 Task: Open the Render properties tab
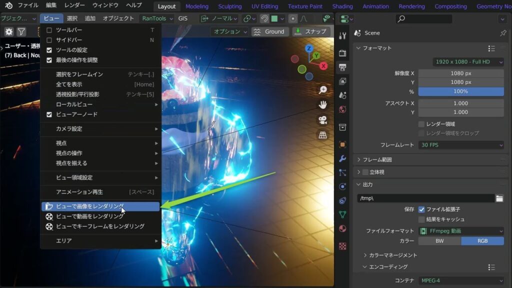342,53
